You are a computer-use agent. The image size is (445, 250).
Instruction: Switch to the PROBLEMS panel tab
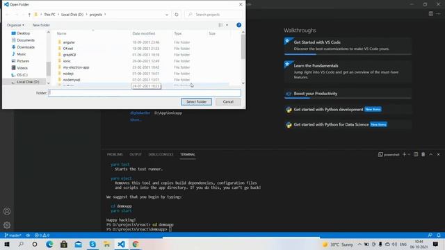[x=115, y=154]
